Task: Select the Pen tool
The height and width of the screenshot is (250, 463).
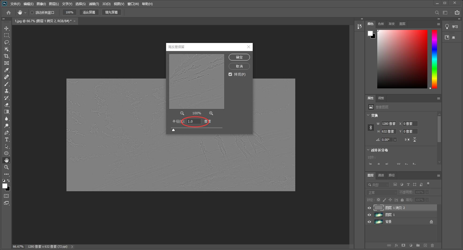Action: 6,132
